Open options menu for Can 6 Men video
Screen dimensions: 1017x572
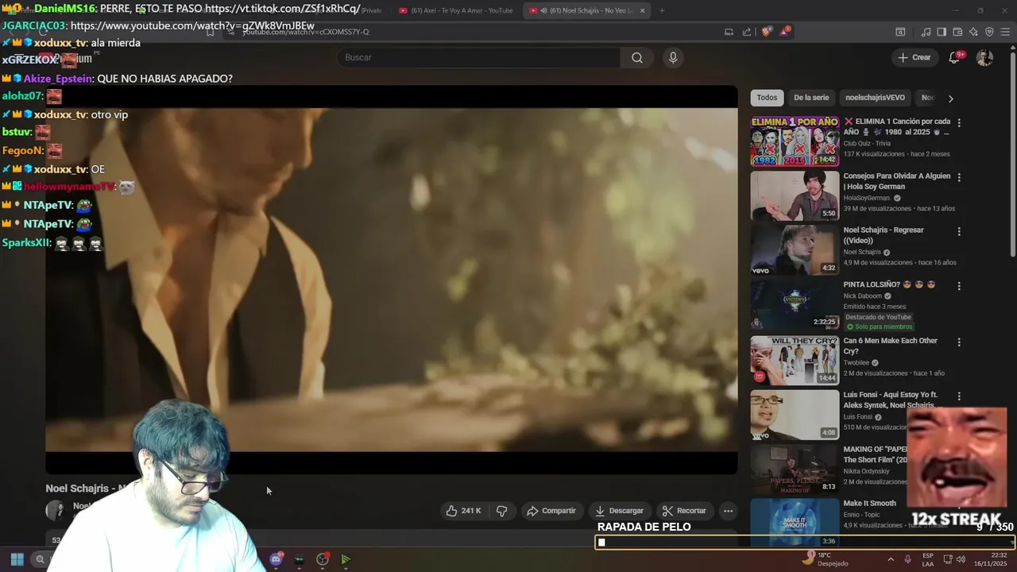(x=959, y=342)
